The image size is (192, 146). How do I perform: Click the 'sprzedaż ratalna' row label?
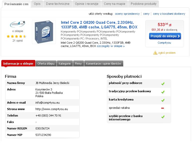(119, 108)
